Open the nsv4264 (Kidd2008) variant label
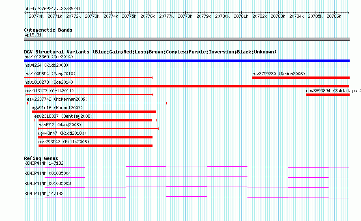The width and height of the screenshot is (361, 221). (46, 65)
